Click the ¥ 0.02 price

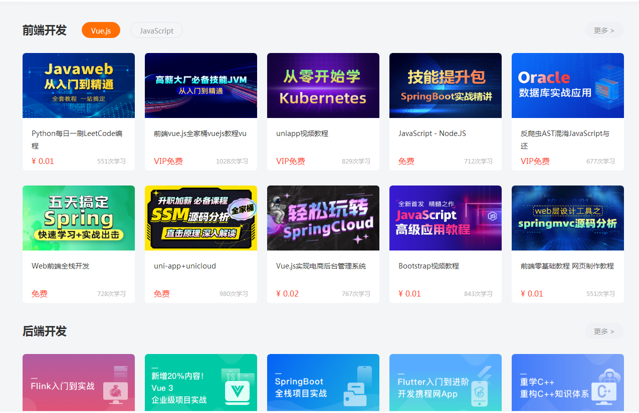(287, 293)
